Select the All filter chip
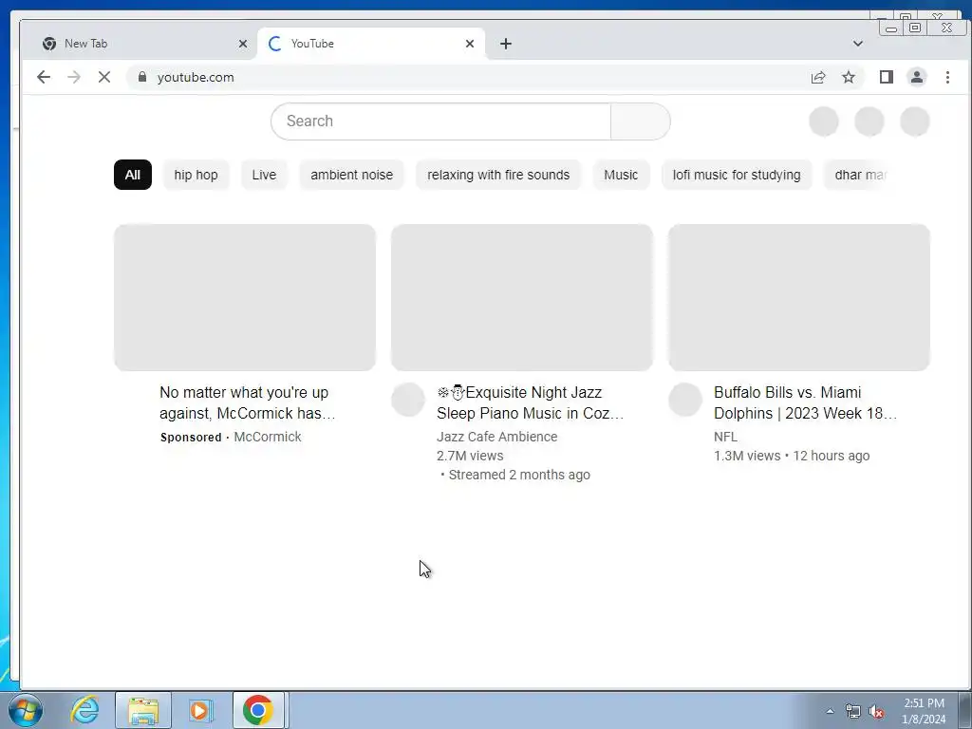The image size is (972, 729). tap(133, 175)
